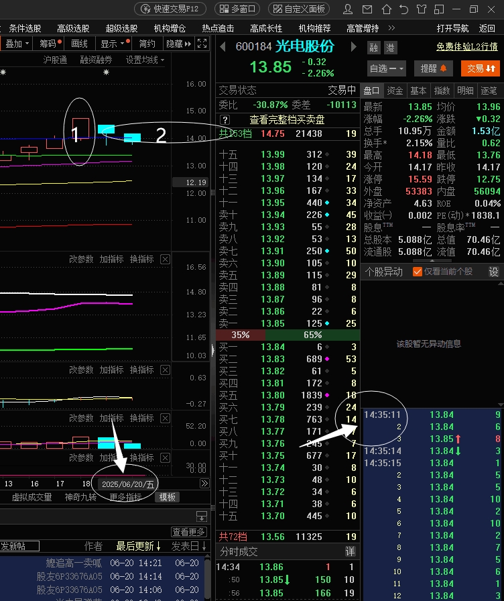Go to home page icon

point(387,9)
